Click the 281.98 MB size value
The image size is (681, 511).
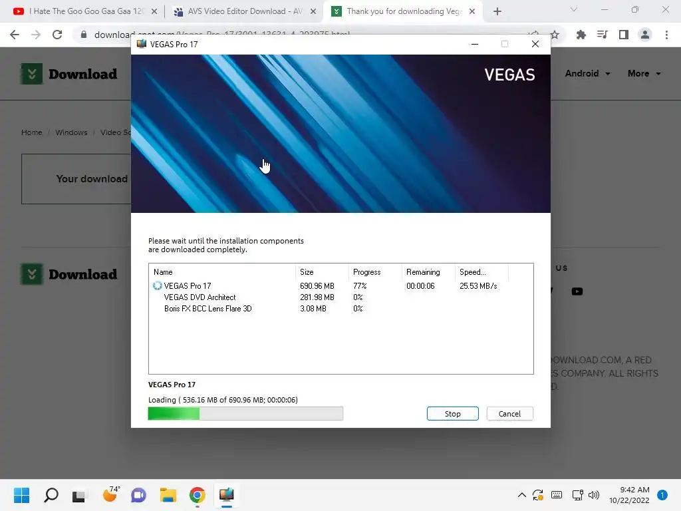tap(317, 297)
